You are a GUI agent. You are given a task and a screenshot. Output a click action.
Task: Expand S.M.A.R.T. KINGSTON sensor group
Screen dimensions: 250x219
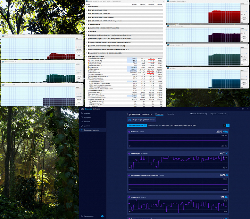pos(87,46)
